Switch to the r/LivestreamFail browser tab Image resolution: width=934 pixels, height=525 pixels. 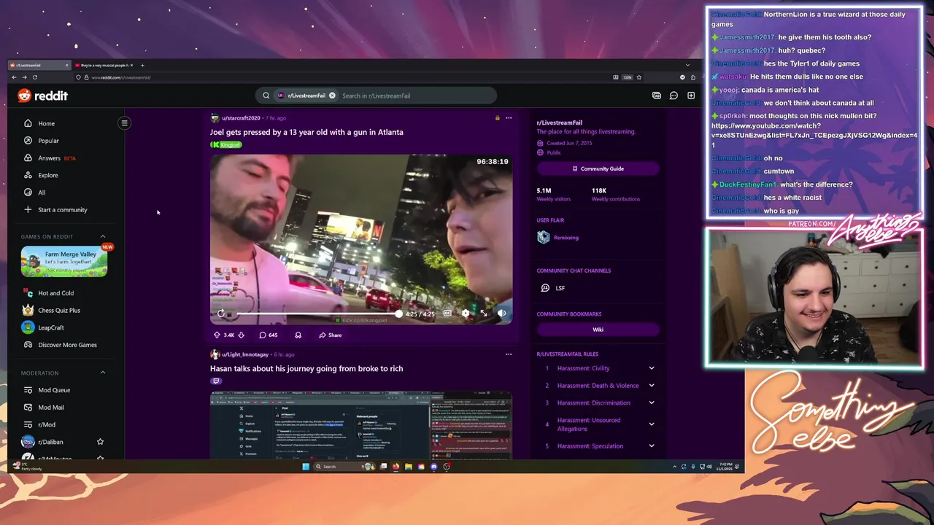tap(39, 66)
